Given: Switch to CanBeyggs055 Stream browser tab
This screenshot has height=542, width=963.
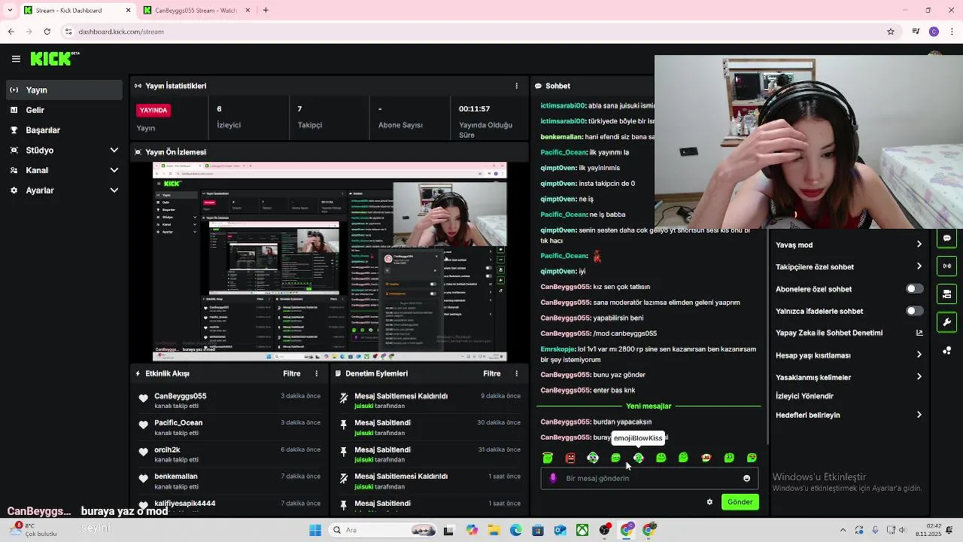Looking at the screenshot, I should coord(197,11).
